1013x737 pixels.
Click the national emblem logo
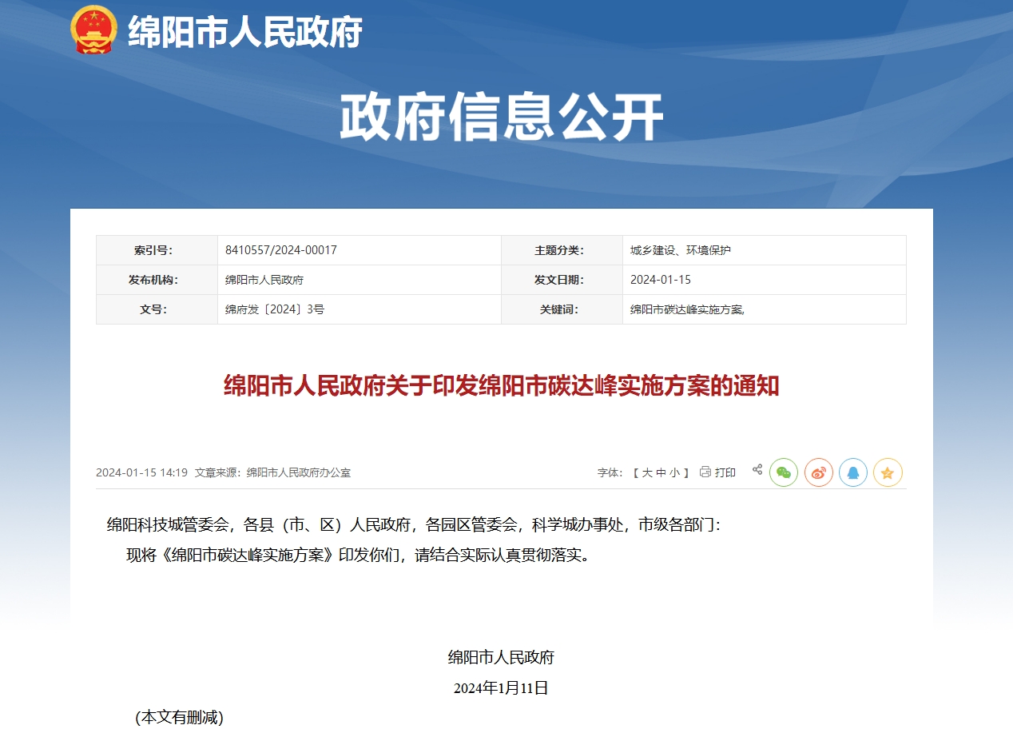[93, 29]
